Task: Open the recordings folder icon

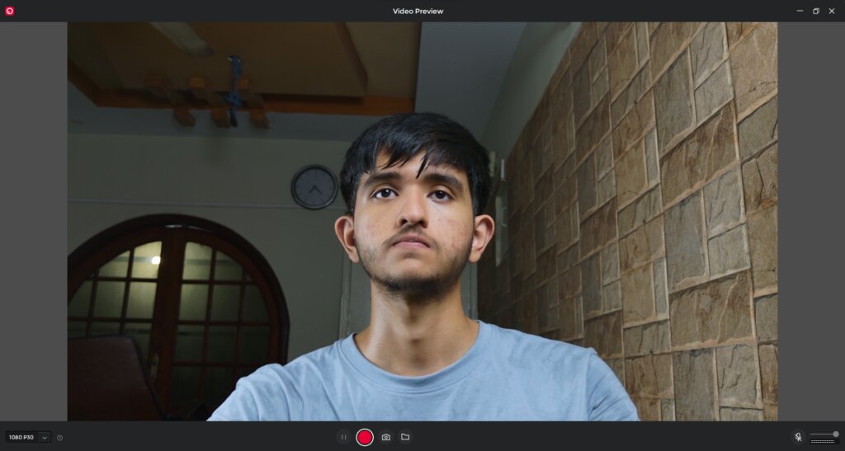Action: (405, 437)
